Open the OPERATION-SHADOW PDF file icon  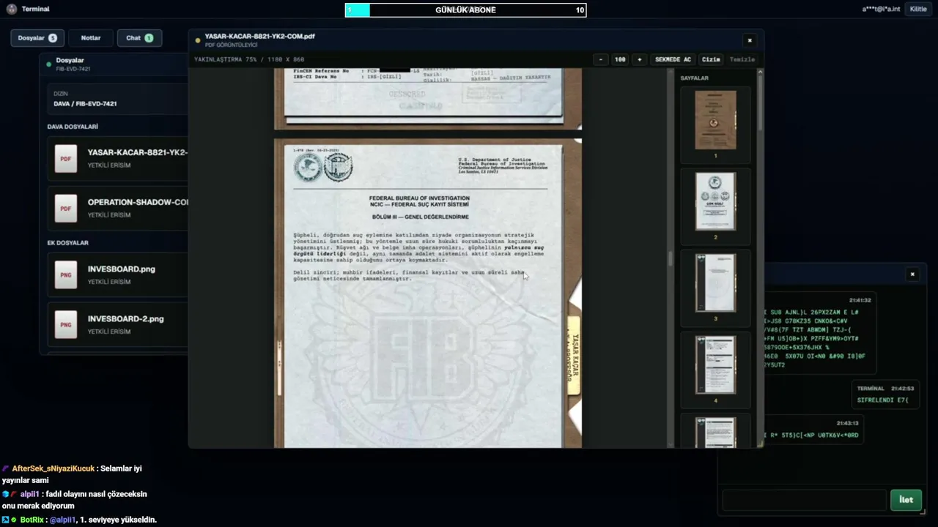click(66, 209)
